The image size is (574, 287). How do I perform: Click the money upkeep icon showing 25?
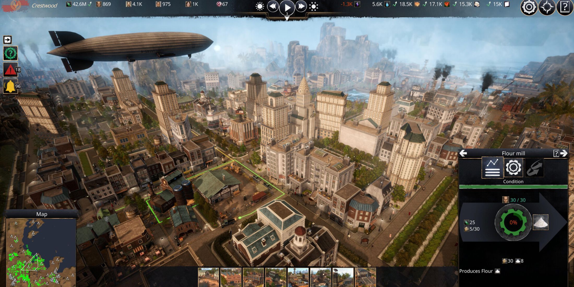[x=466, y=223]
